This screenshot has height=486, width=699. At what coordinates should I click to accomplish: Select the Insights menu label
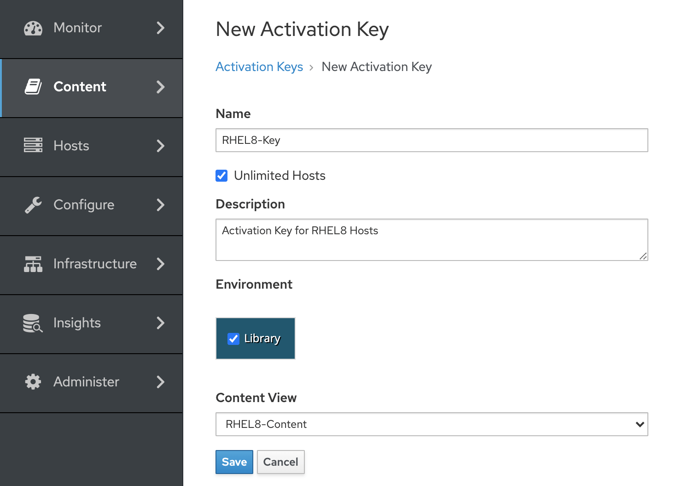(x=77, y=323)
